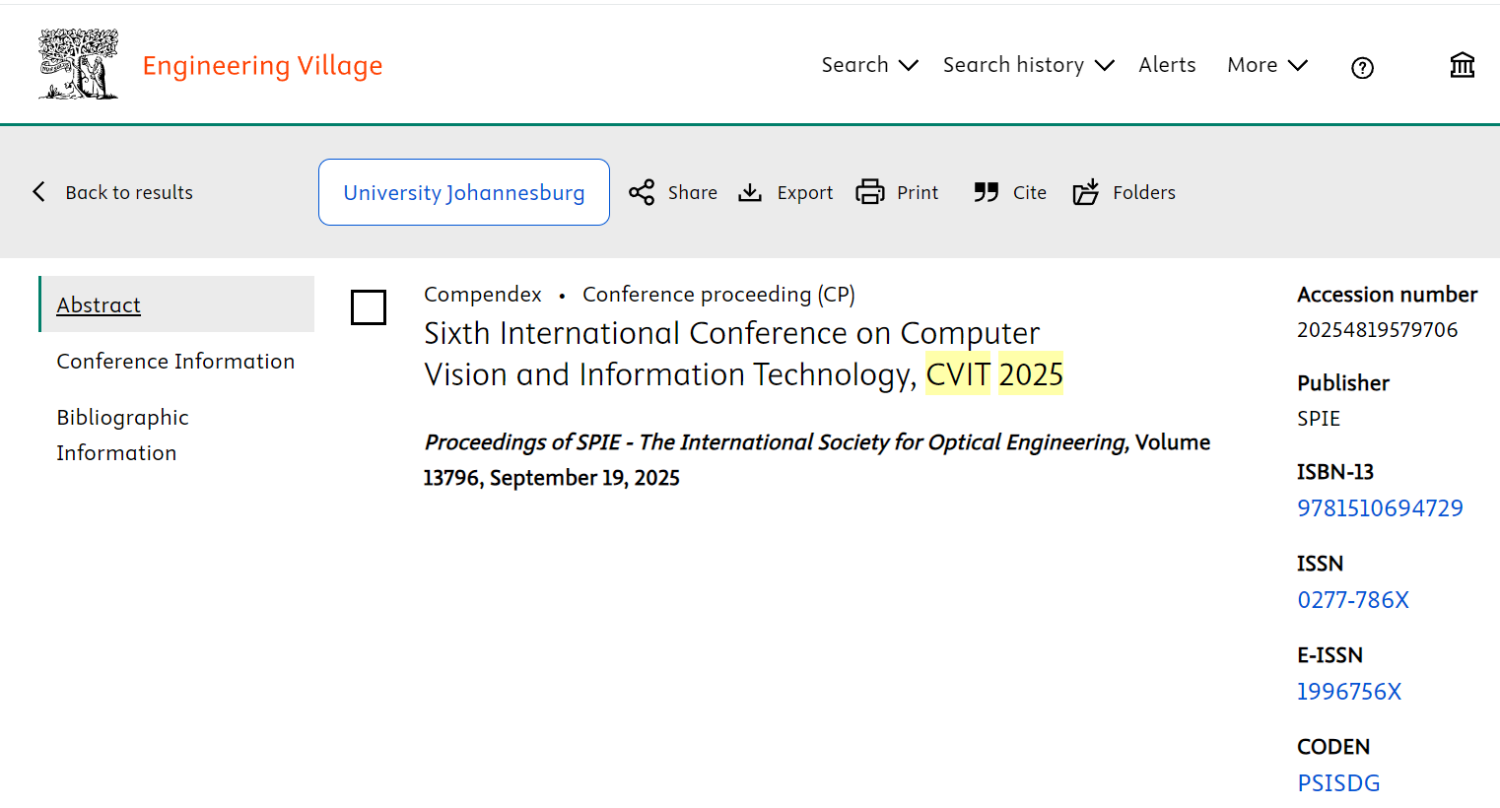The image size is (1500, 808).
Task: Click the University Johannesburg button
Action: [464, 192]
